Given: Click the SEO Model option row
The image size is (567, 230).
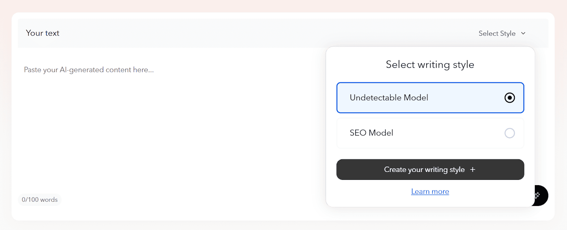Looking at the screenshot, I should [430, 133].
